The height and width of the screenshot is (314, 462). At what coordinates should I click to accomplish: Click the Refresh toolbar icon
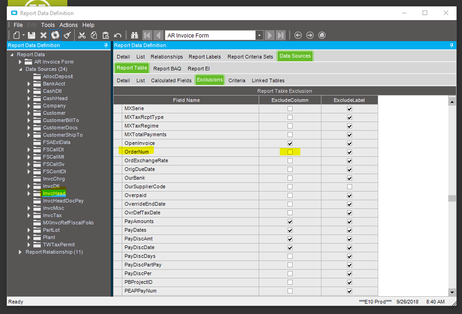(x=55, y=35)
